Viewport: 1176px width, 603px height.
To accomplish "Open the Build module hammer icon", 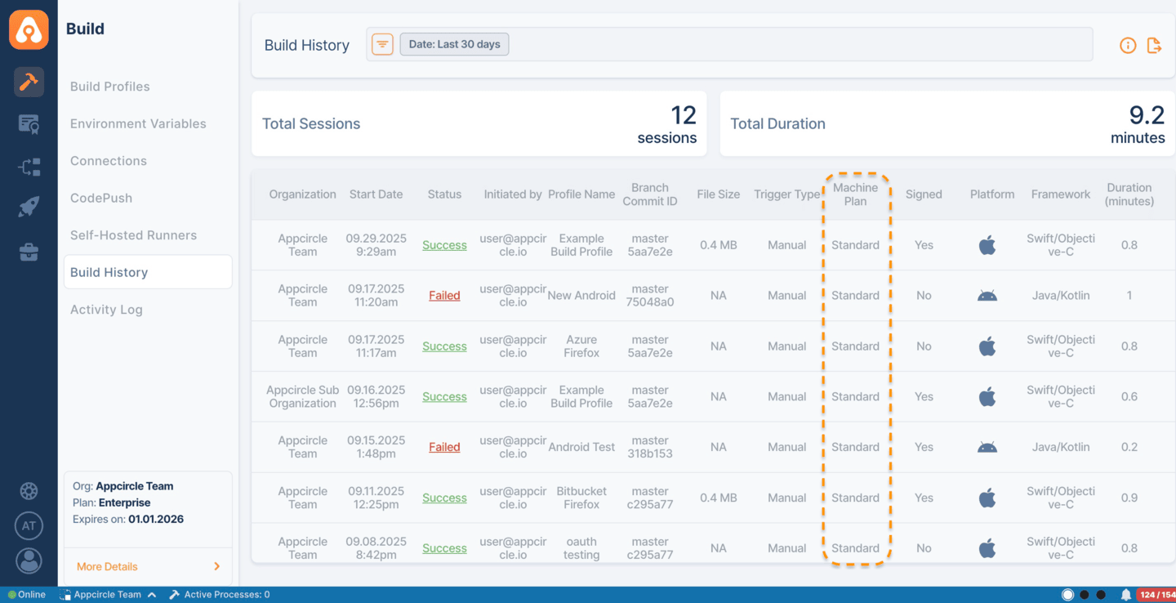I will (29, 82).
